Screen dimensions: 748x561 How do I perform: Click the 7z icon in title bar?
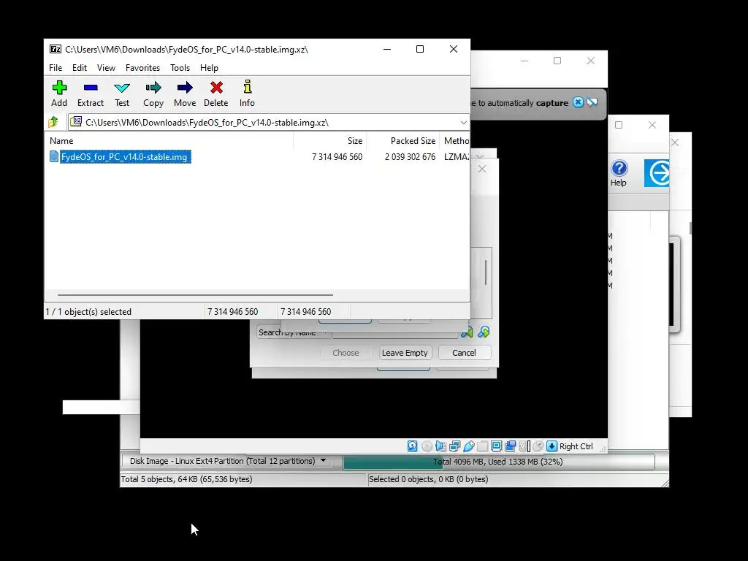pos(56,49)
